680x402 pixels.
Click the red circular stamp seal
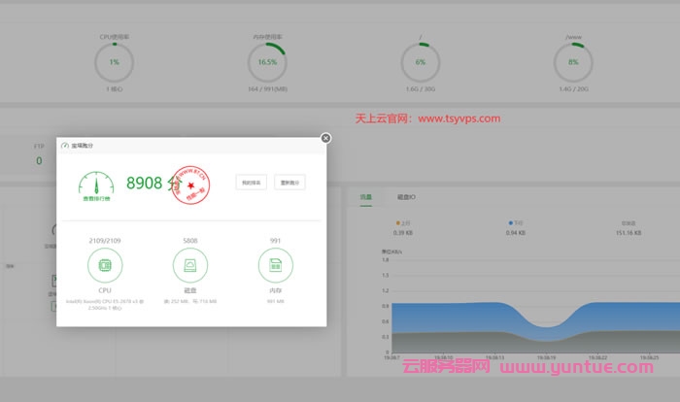pos(190,183)
